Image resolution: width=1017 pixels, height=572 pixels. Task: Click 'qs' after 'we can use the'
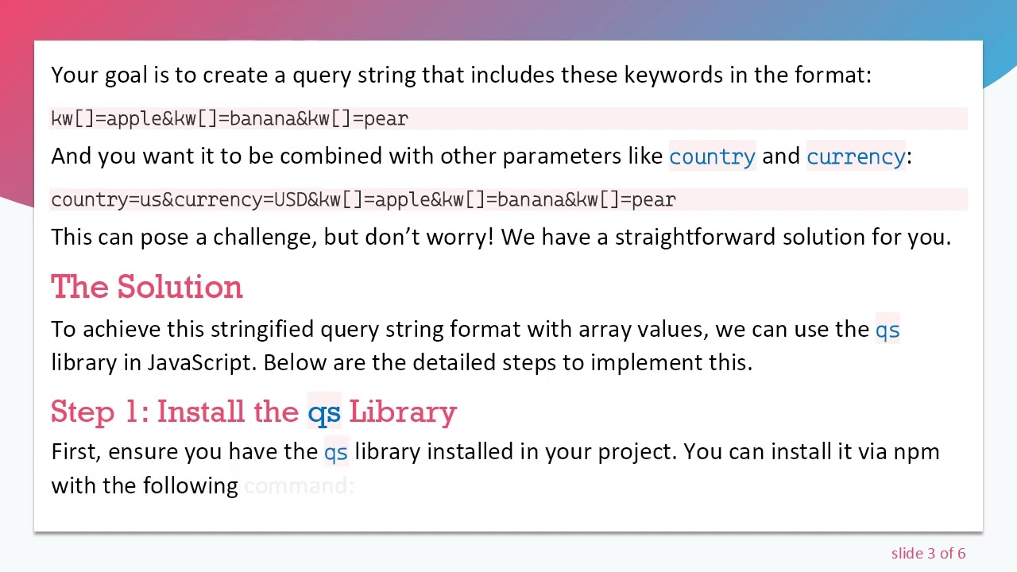(887, 330)
